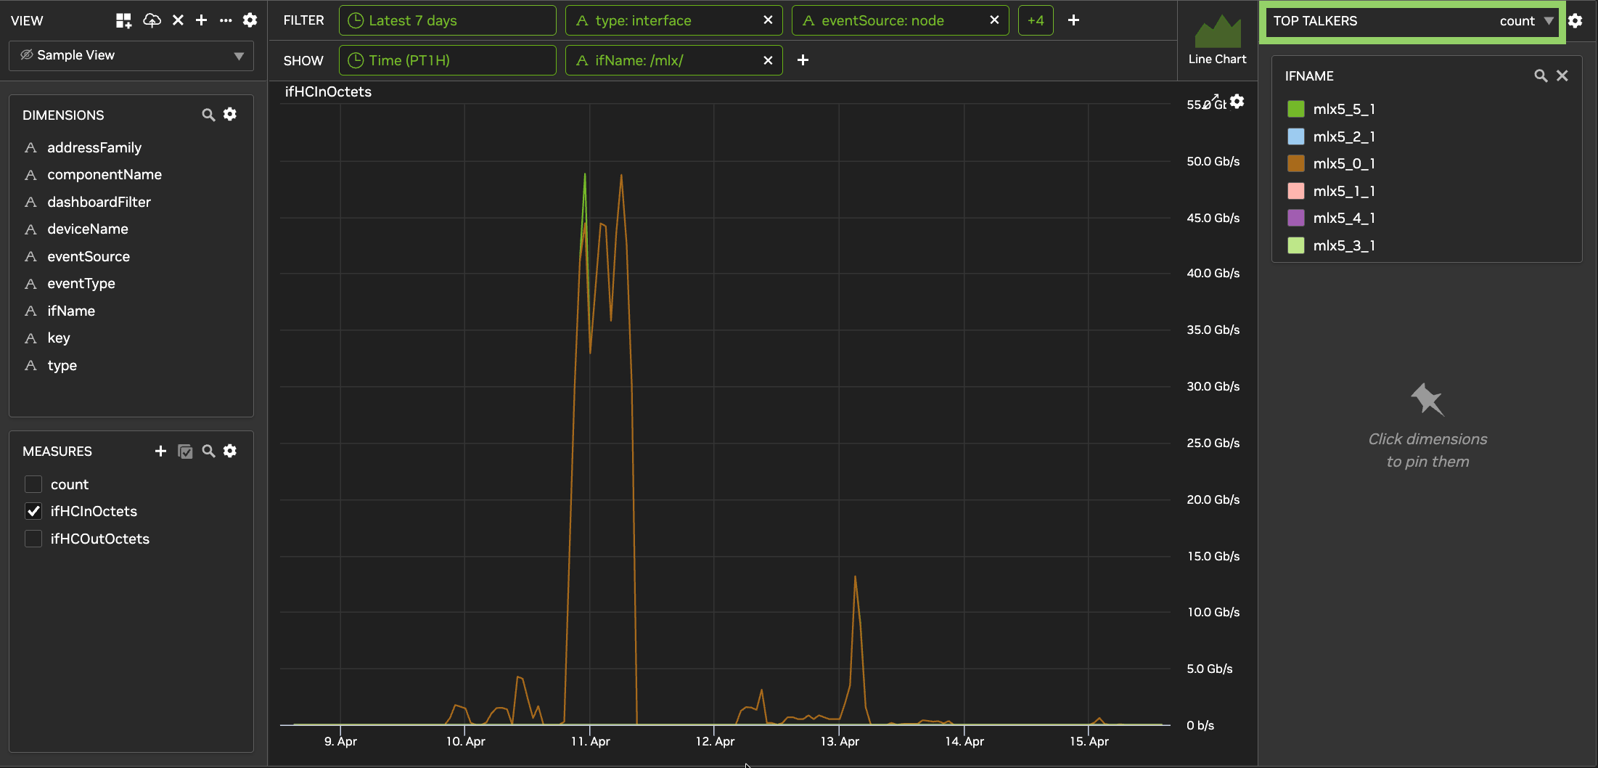Viewport: 1598px width, 768px height.
Task: Click the select-all checklist icon in MEASURES
Action: point(185,452)
